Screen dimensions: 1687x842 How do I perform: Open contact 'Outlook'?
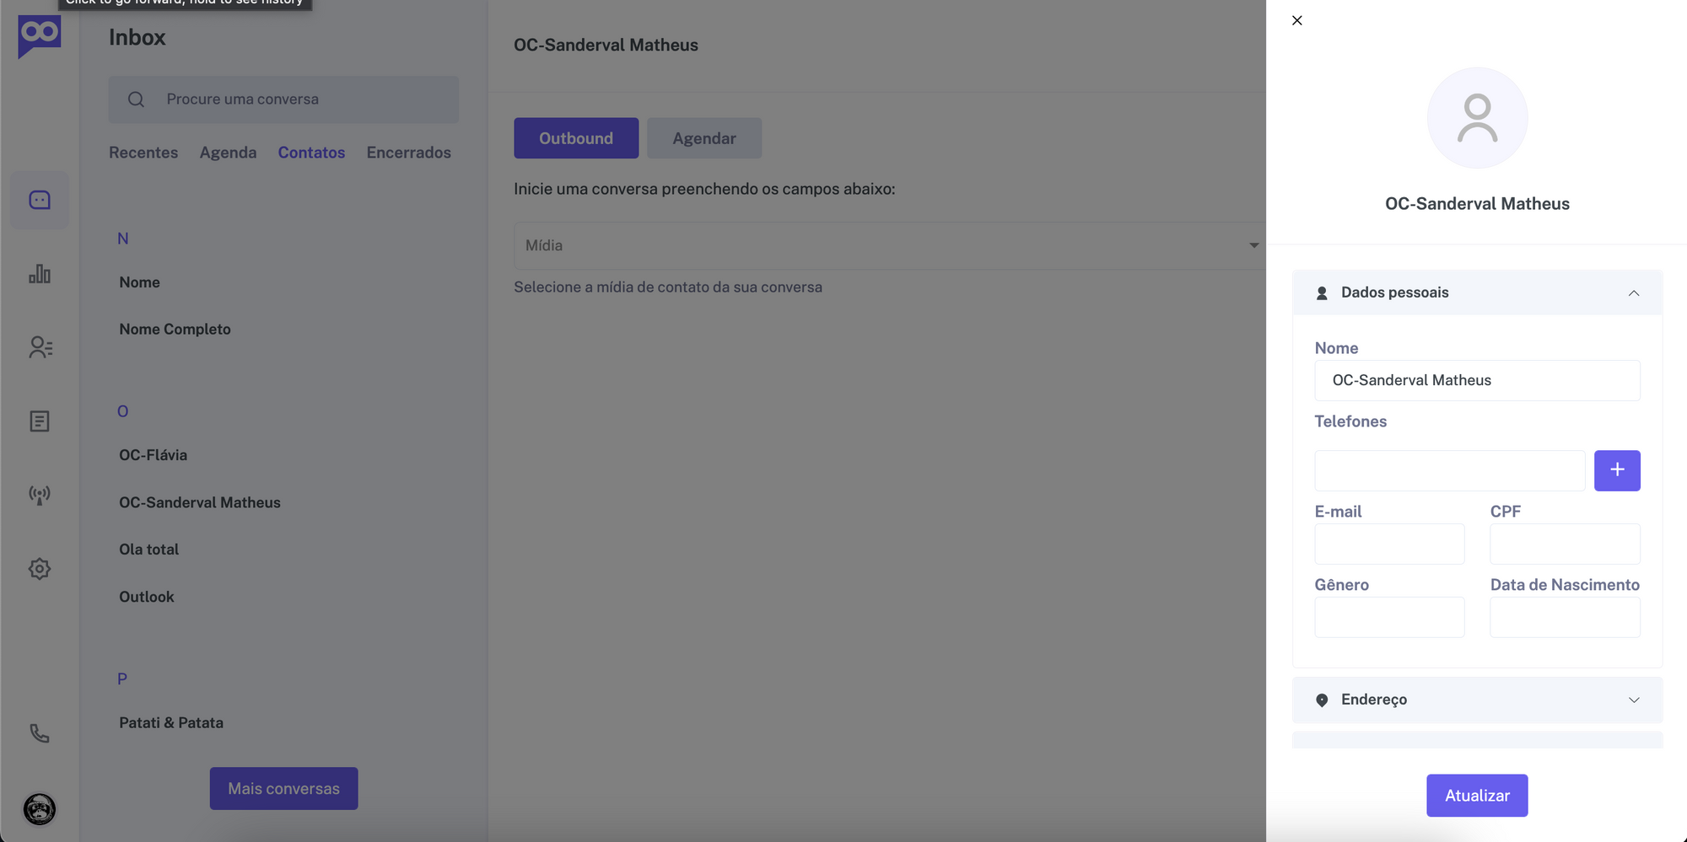[146, 597]
